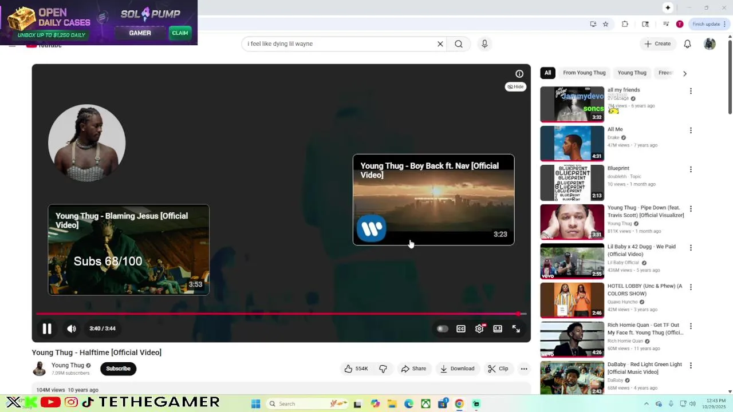The height and width of the screenshot is (412, 733).
Task: Open Boy Back ft. Nav end card
Action: click(434, 200)
